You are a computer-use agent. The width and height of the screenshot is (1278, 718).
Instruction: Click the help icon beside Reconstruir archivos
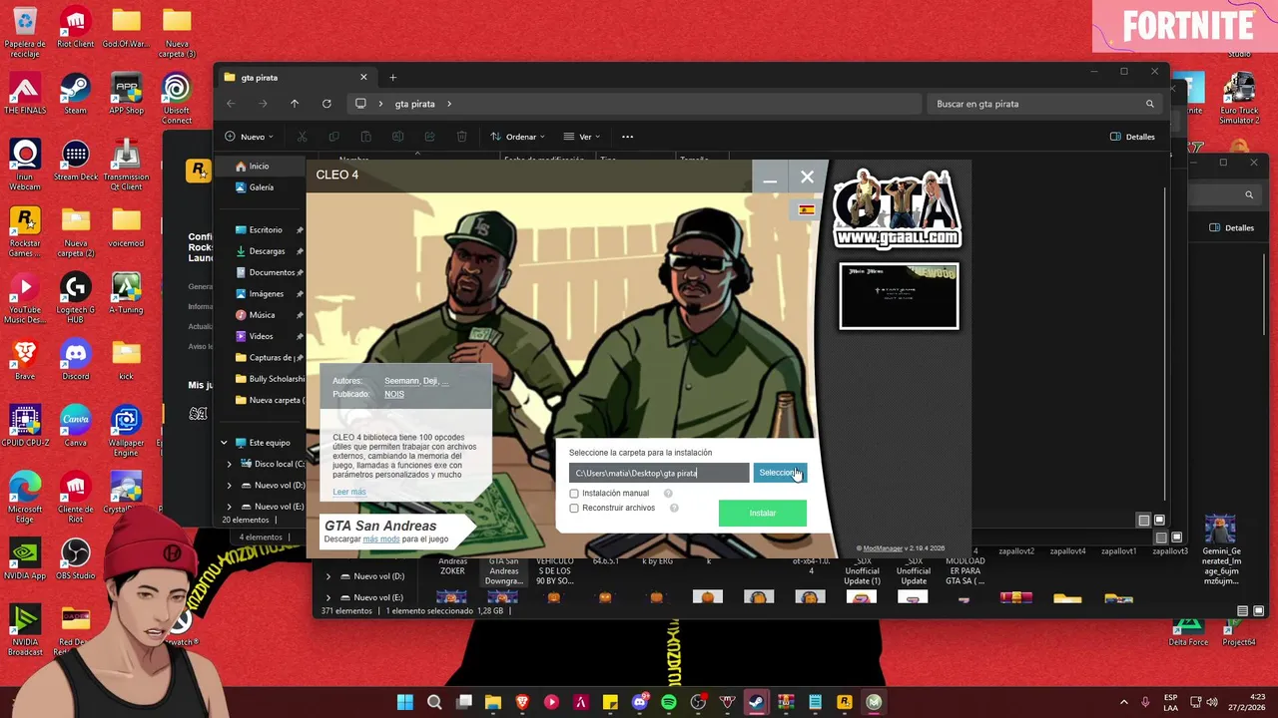click(674, 509)
